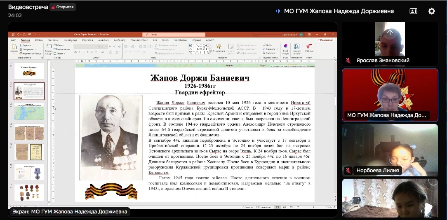Select Норбоева Лилия video tile
447x220 pixels.
click(x=390, y=150)
